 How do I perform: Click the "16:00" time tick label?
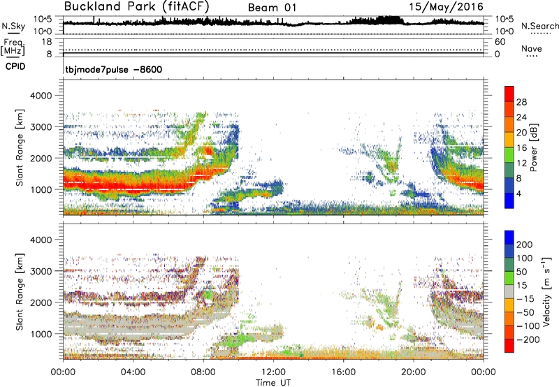coord(344,372)
